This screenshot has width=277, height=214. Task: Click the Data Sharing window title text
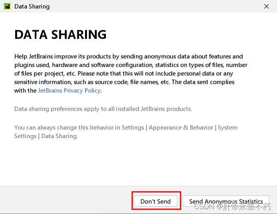[x=32, y=6]
